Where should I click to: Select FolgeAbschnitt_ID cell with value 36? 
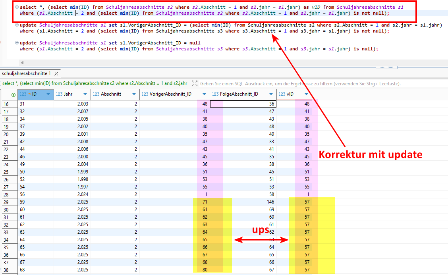243,104
